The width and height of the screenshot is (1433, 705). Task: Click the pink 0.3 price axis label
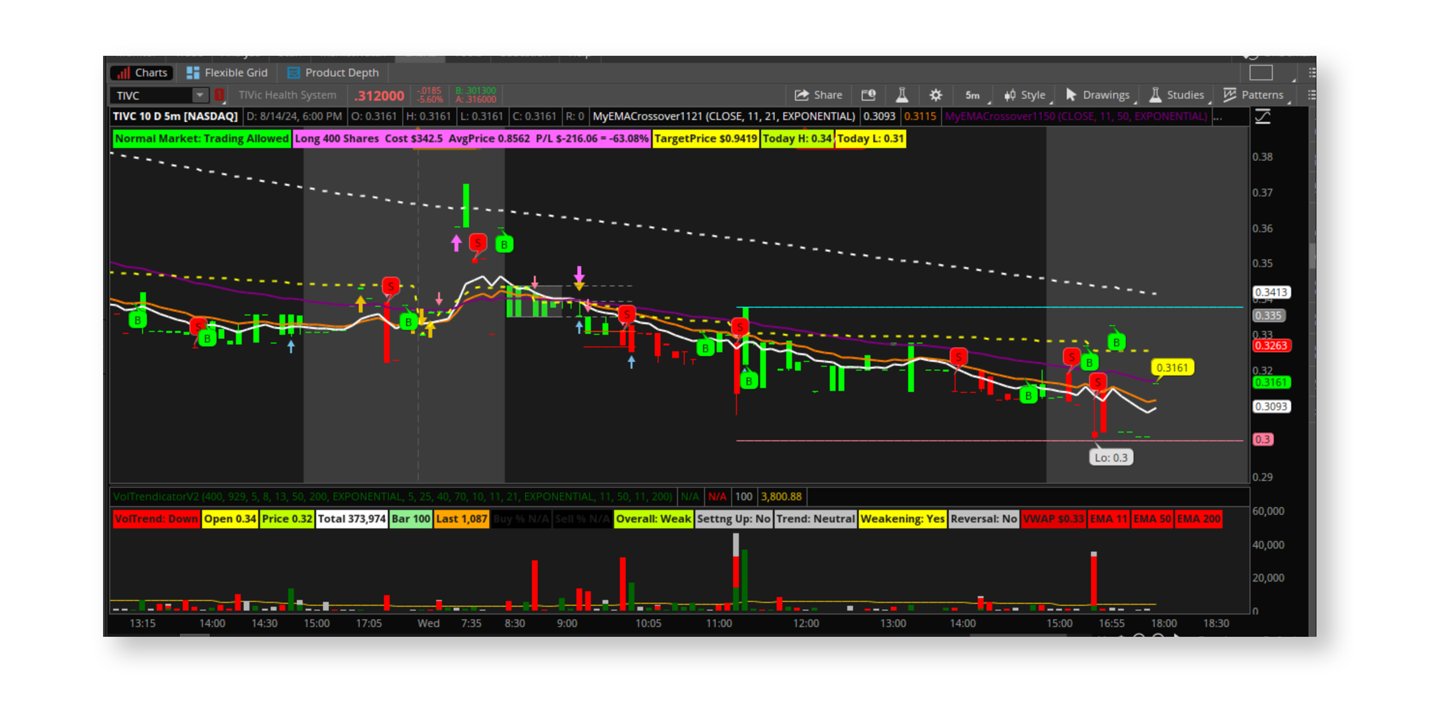tap(1262, 440)
